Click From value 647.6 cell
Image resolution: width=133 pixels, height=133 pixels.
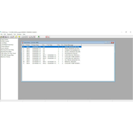(x=28, y=57)
